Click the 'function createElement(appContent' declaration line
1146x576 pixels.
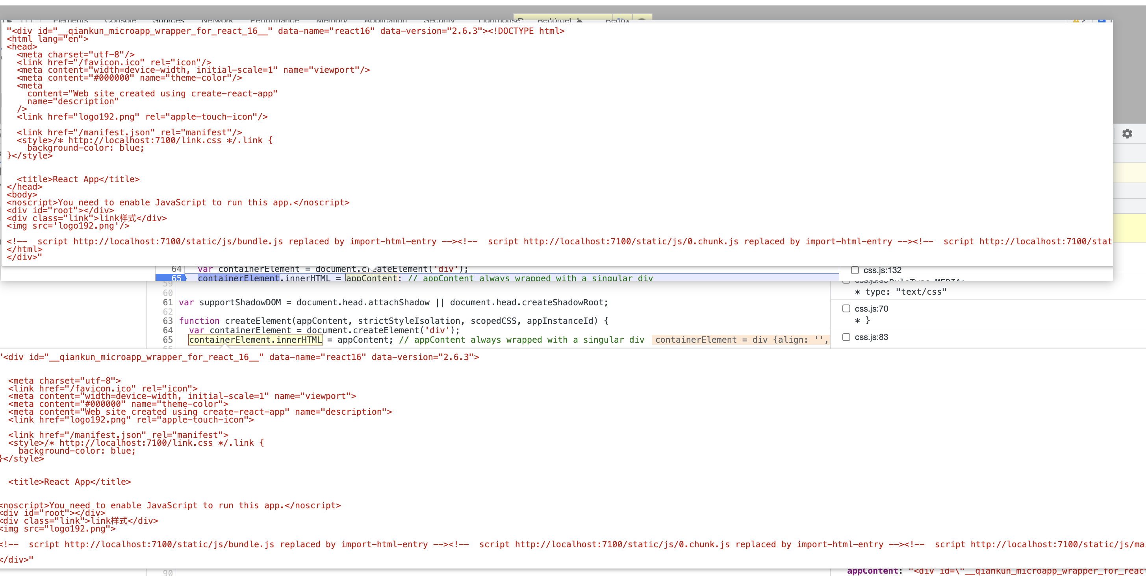pyautogui.click(x=394, y=321)
